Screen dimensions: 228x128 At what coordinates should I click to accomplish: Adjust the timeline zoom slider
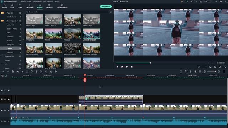click(212, 71)
